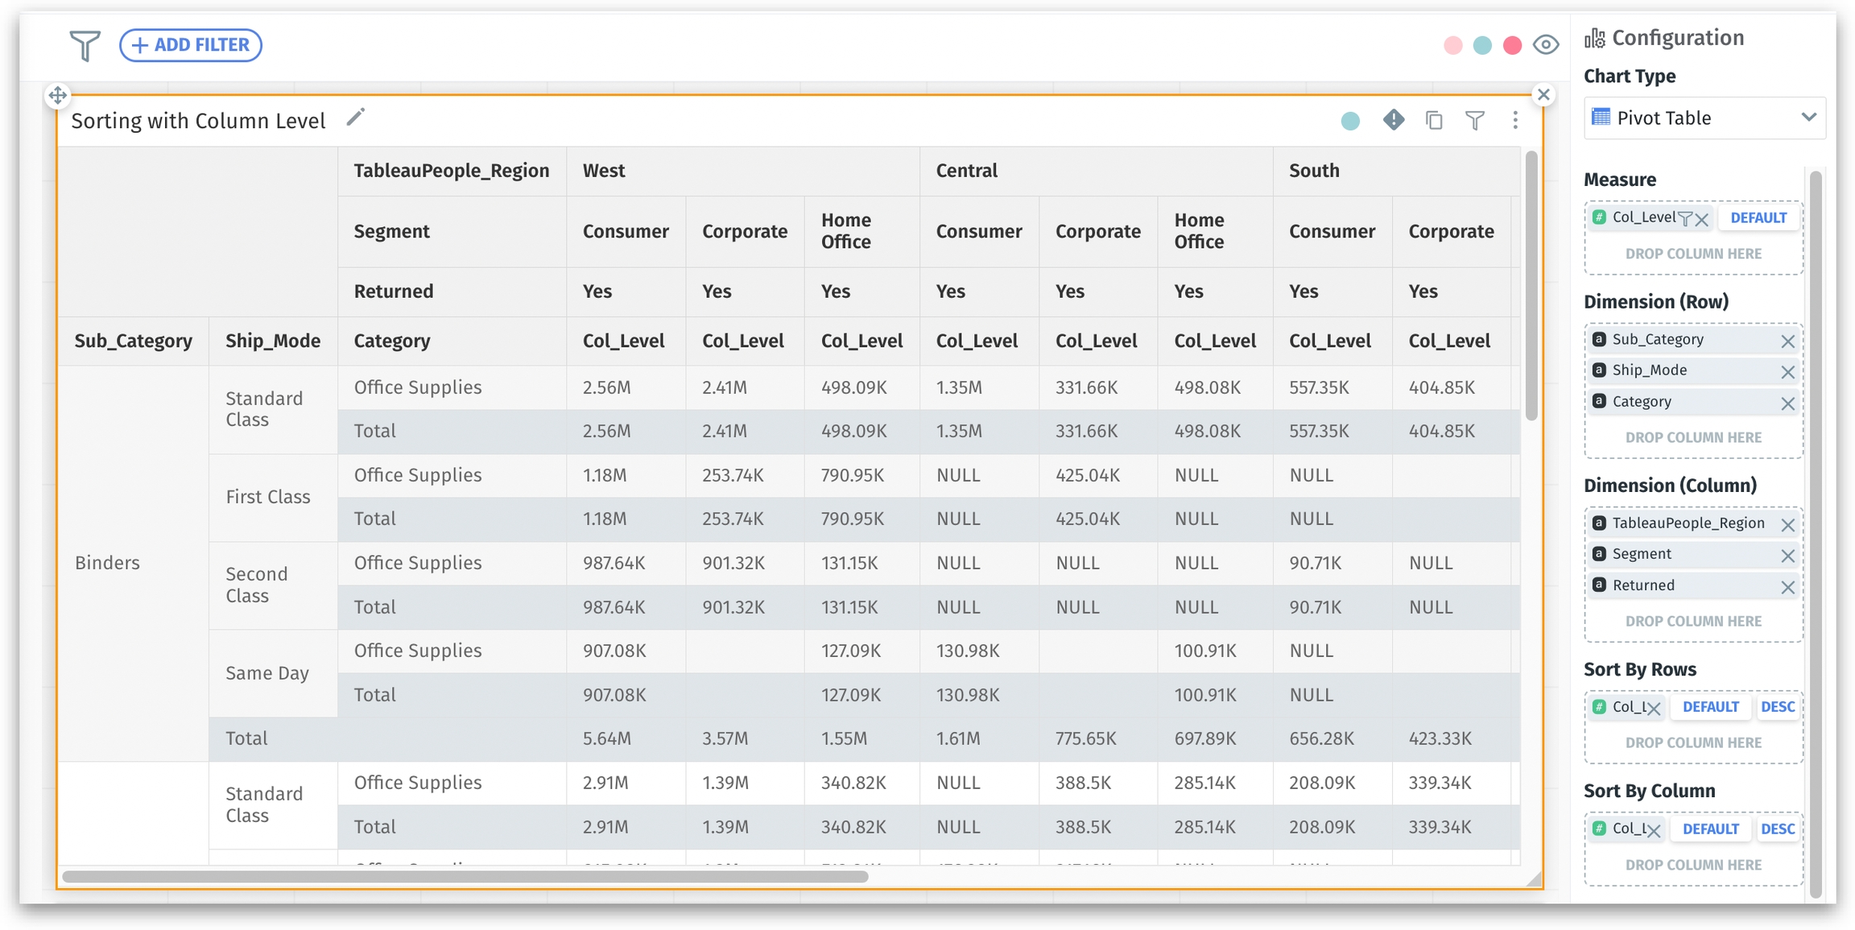This screenshot has height=930, width=1855.
Task: Click the teal color circle at top
Action: click(1482, 45)
